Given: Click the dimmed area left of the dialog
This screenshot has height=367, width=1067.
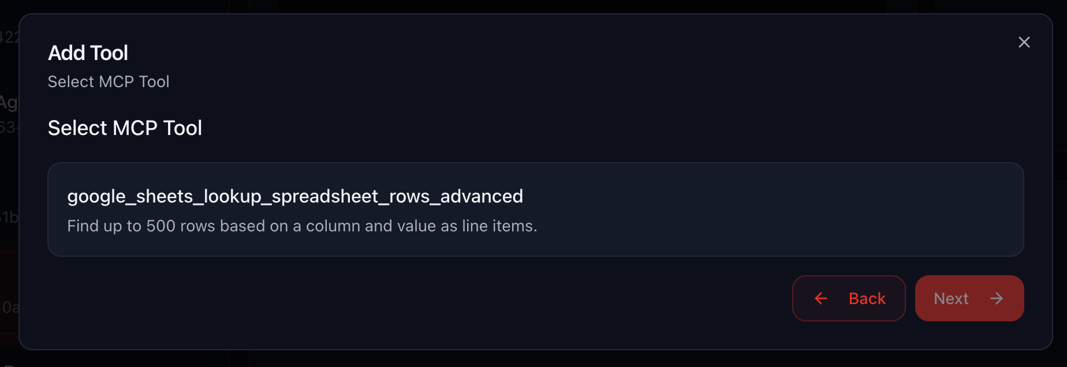Looking at the screenshot, I should click(9, 173).
